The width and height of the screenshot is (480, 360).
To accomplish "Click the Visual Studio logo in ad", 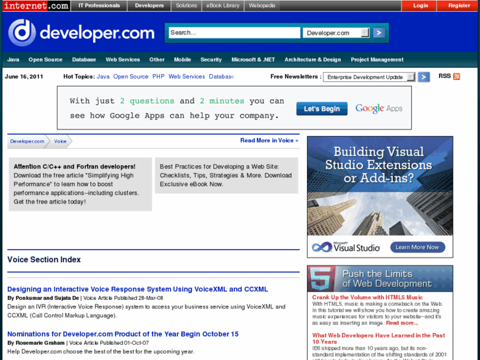I will (x=346, y=247).
